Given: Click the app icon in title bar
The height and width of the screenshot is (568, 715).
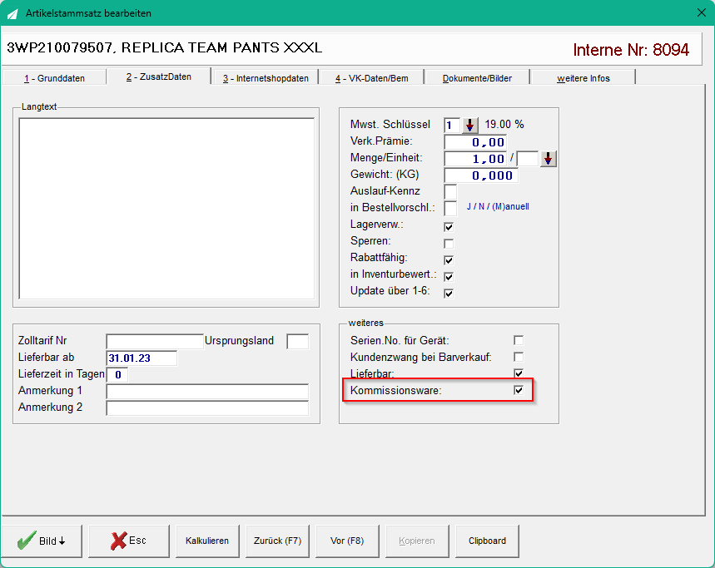Looking at the screenshot, I should pyautogui.click(x=12, y=13).
